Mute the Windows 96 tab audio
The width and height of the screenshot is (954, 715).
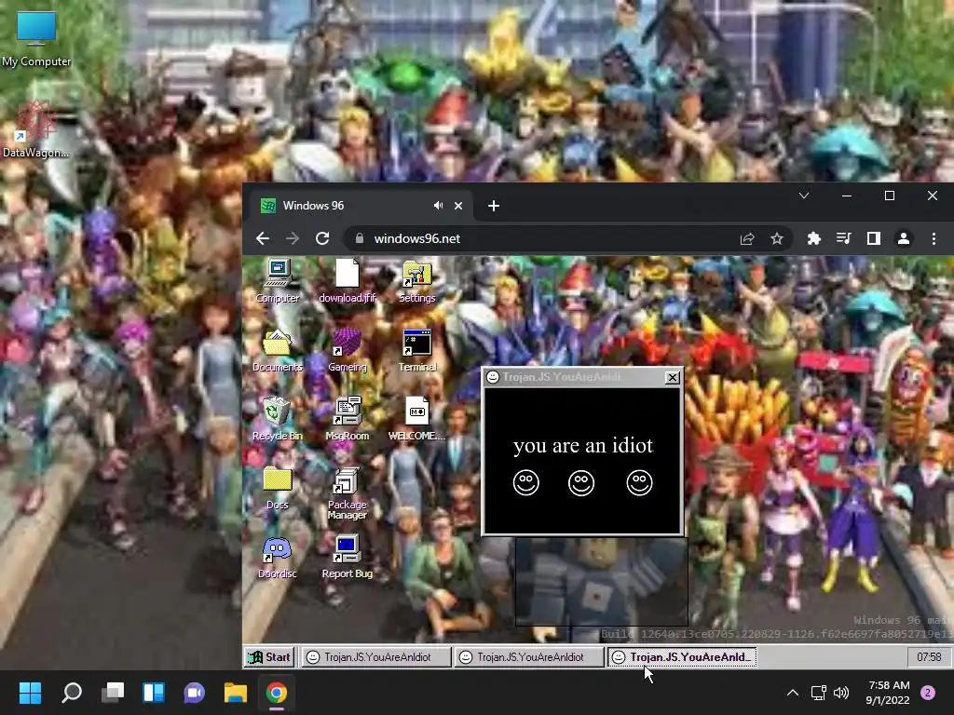(438, 206)
